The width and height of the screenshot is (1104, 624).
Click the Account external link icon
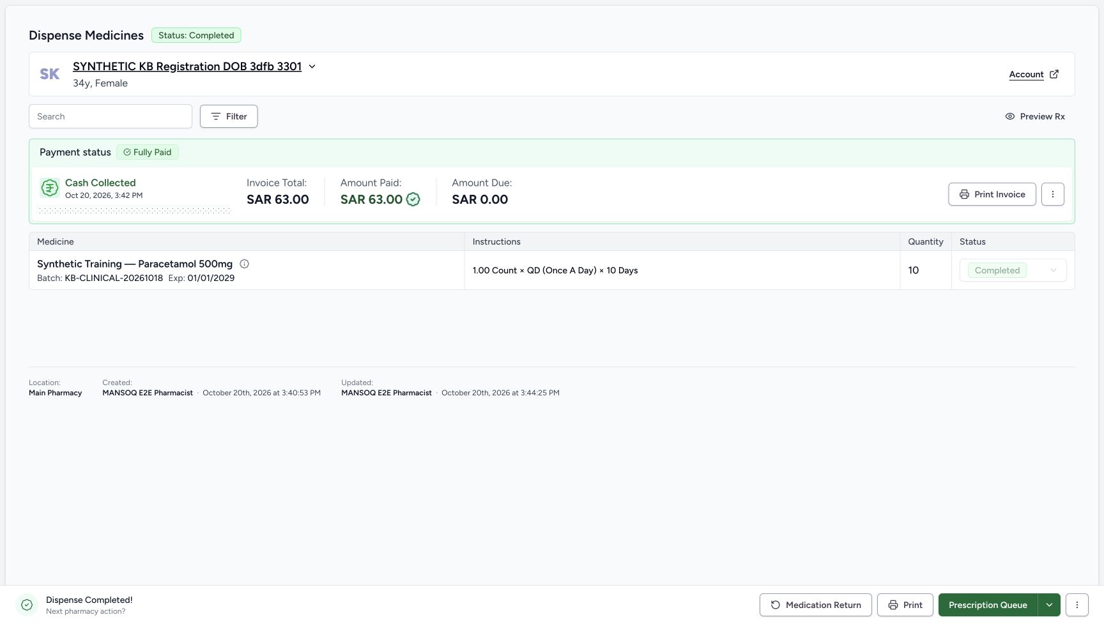pos(1054,74)
